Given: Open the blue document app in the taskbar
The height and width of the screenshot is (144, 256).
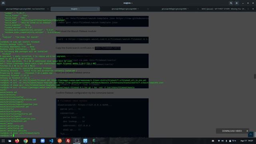Looking at the screenshot, I should point(34,141).
